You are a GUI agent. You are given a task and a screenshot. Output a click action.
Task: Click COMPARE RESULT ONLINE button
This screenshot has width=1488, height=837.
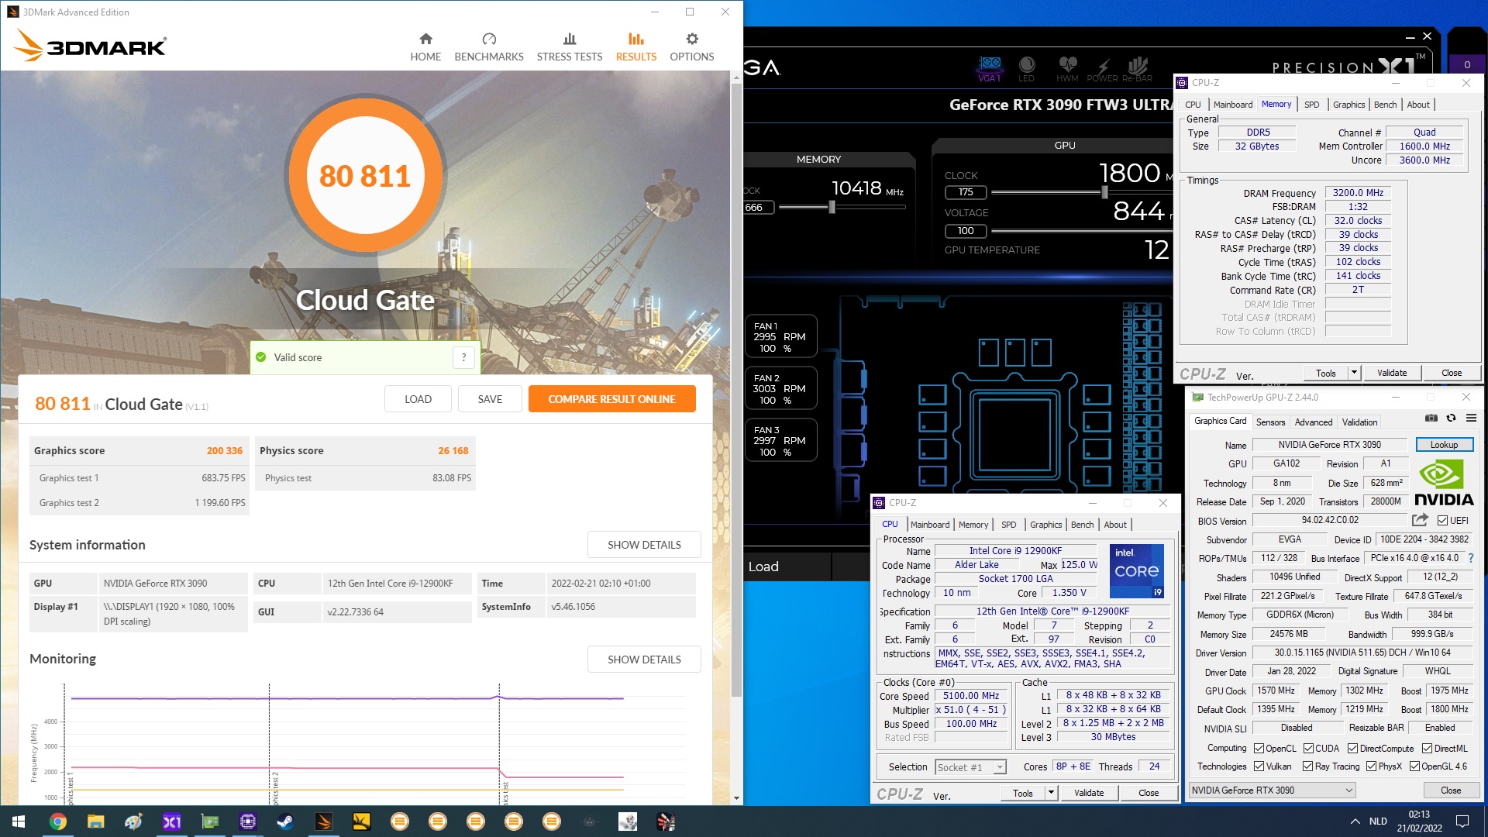pos(611,399)
